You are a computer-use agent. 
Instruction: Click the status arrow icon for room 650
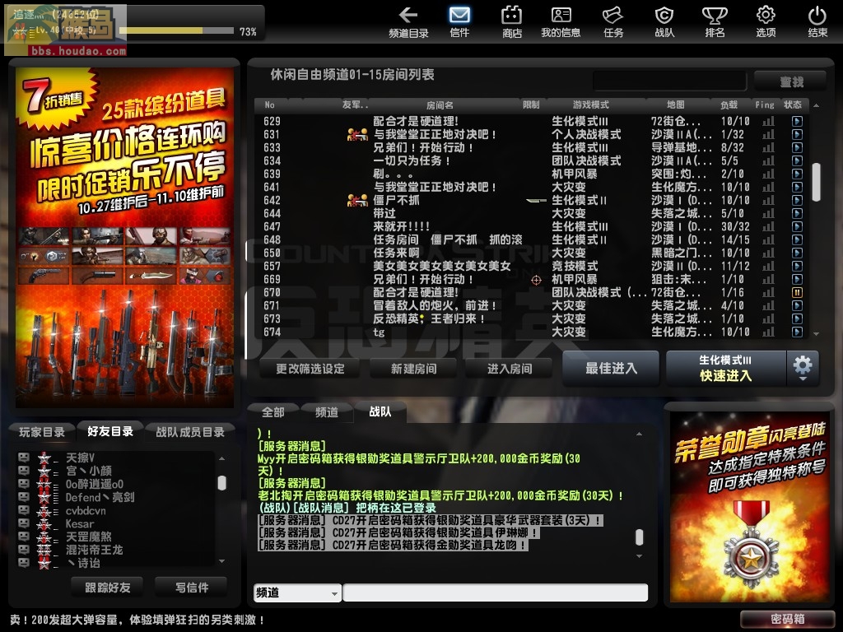click(x=797, y=253)
